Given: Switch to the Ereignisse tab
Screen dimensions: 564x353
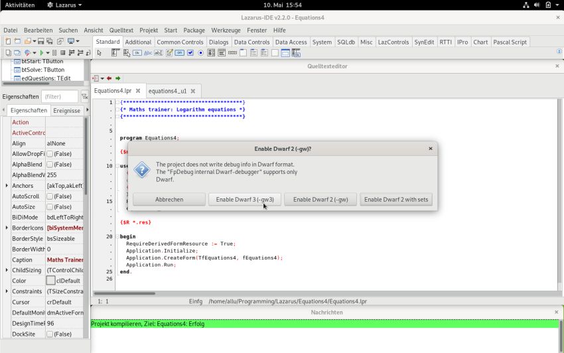Looking at the screenshot, I should [66, 110].
